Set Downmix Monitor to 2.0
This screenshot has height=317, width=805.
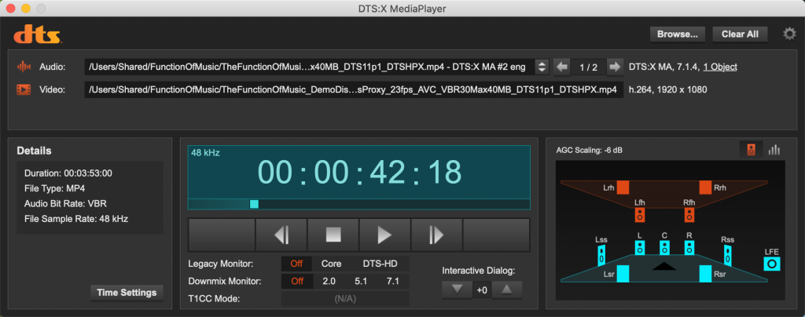point(329,281)
